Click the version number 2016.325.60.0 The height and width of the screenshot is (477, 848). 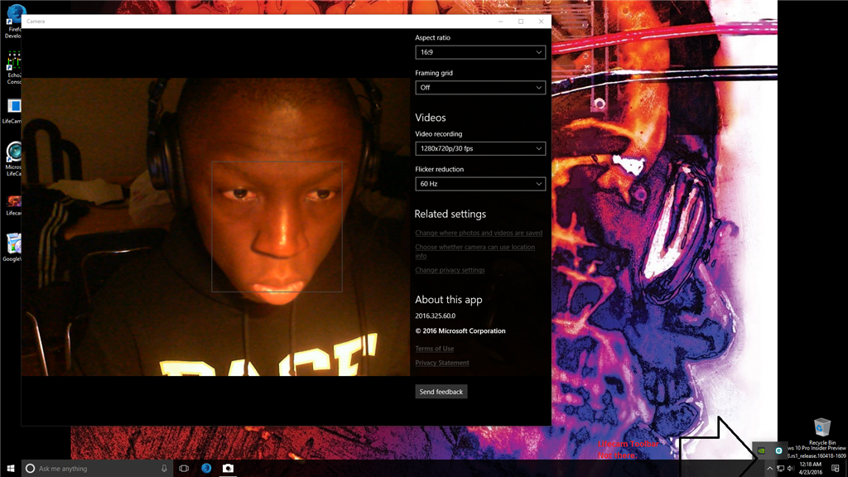point(436,316)
